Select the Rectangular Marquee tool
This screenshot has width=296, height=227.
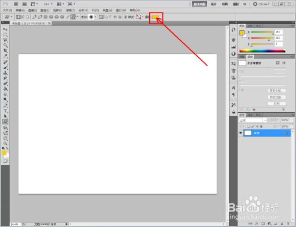[5, 35]
